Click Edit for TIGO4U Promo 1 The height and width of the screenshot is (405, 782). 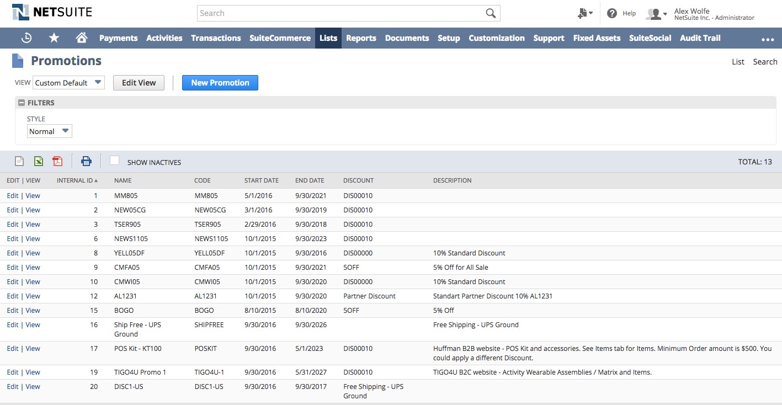click(x=12, y=372)
